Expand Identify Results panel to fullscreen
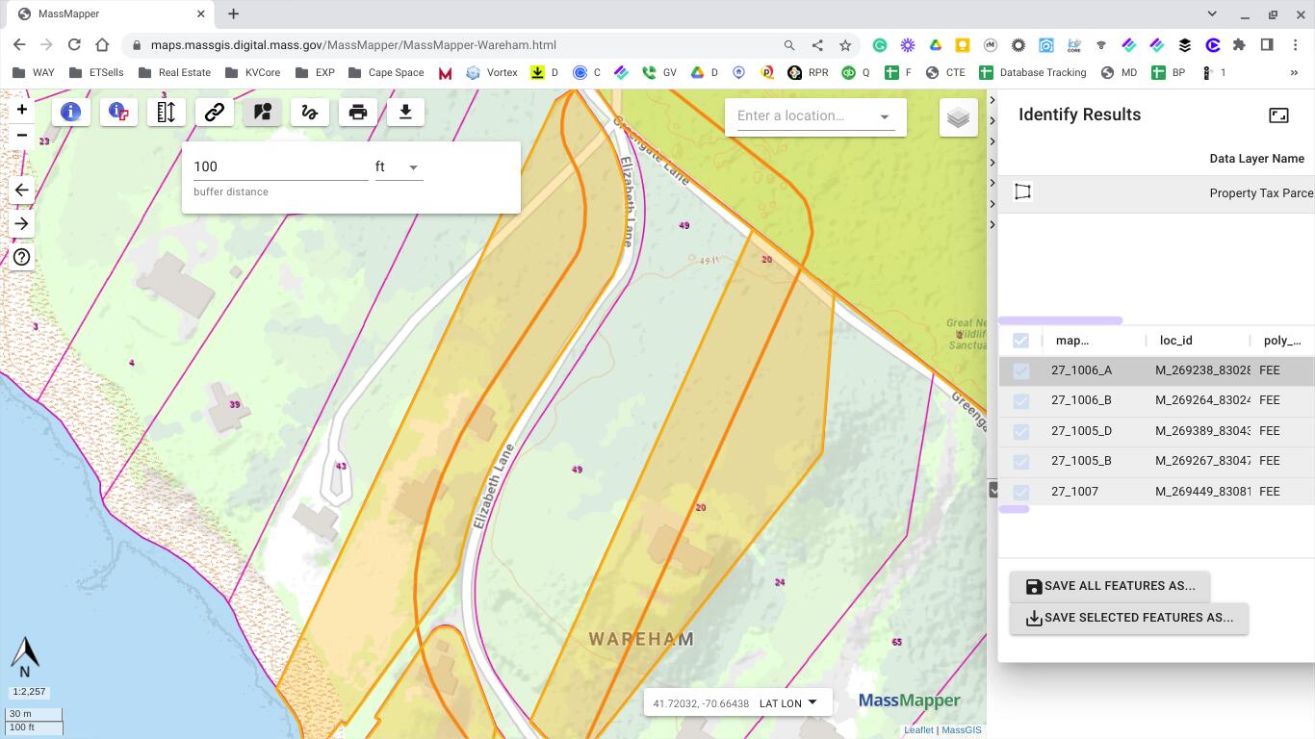The image size is (1315, 739). [1278, 115]
